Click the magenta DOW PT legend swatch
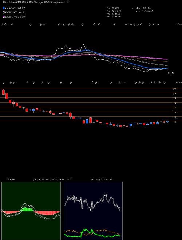Image resolution: width=182 pixels, height=240 pixels. point(4,17)
